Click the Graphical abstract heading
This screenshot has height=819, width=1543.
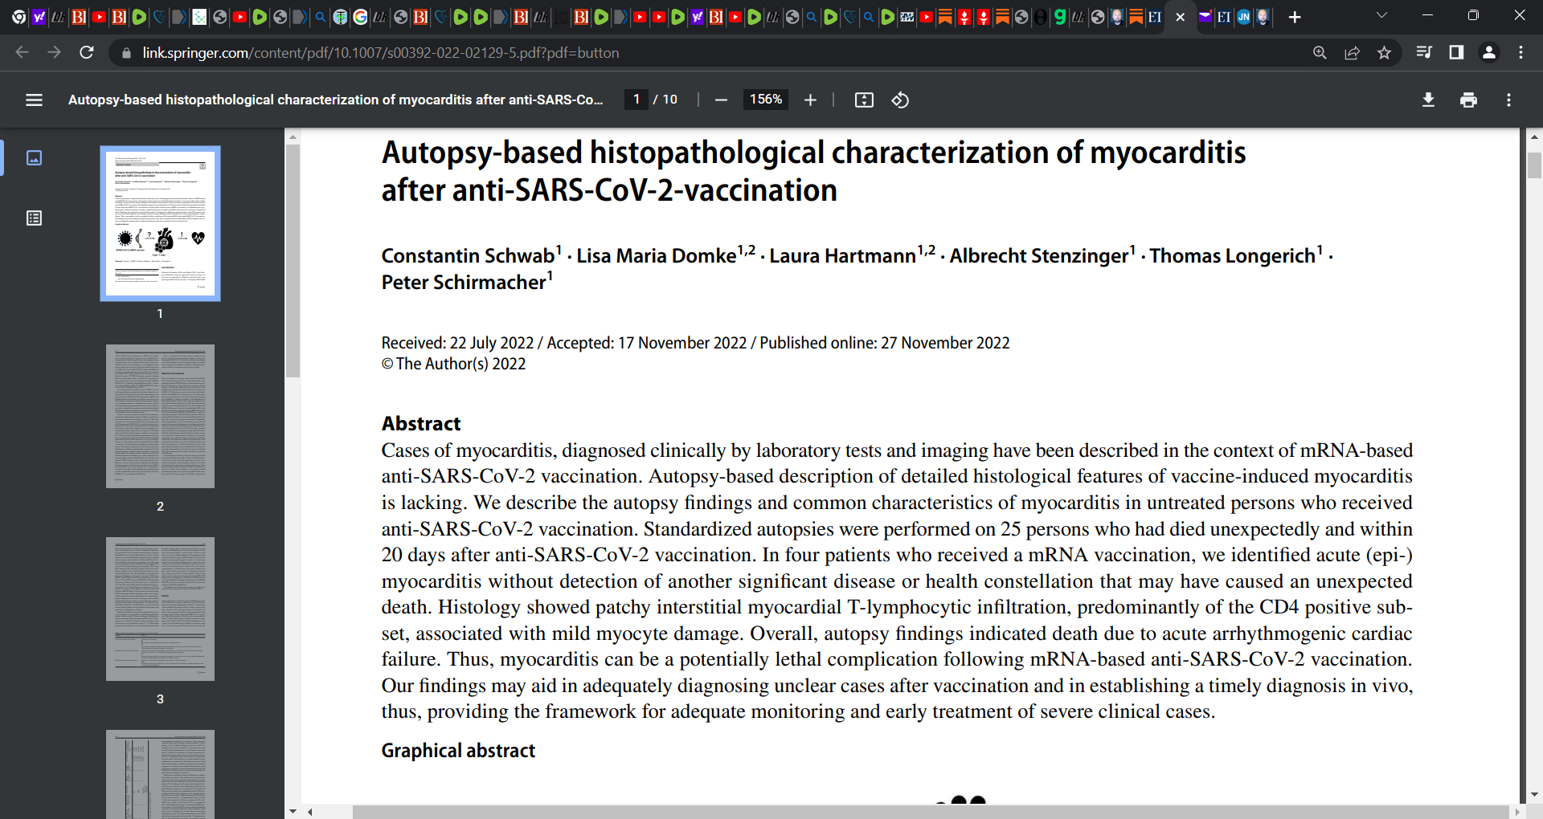coord(458,751)
